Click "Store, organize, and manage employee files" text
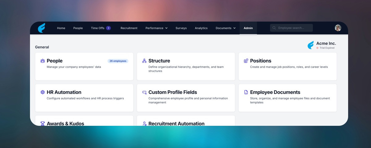Screen dimensions: 371x148 (x=290, y=100)
